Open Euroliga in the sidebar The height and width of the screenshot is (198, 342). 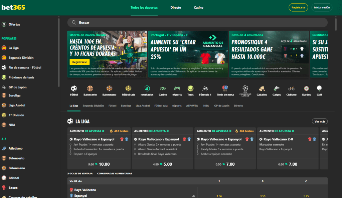coord(14,95)
